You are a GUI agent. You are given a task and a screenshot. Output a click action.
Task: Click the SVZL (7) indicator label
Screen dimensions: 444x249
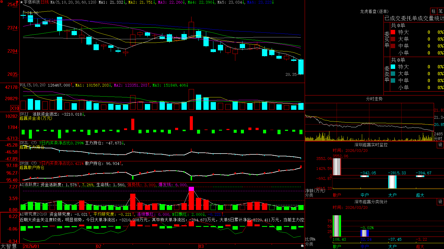pyautogui.click(x=28, y=143)
